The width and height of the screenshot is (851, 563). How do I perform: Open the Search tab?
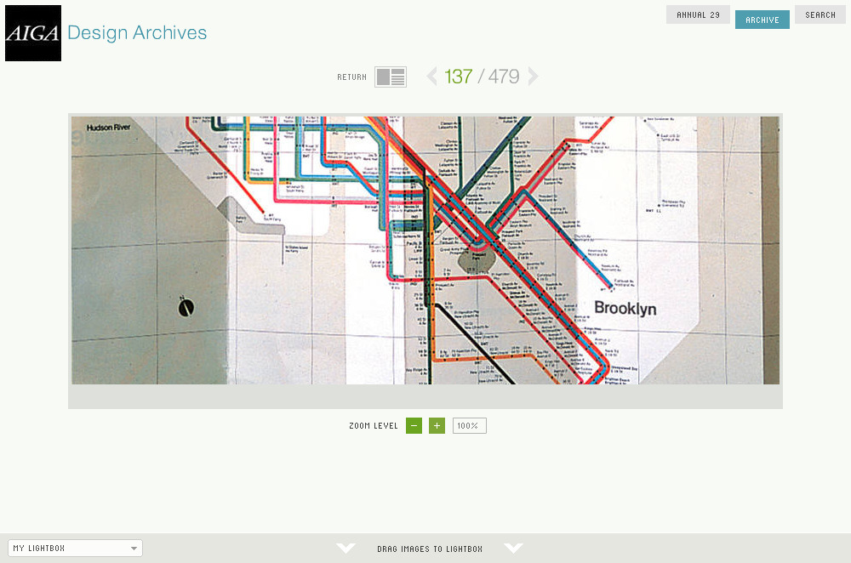click(820, 14)
